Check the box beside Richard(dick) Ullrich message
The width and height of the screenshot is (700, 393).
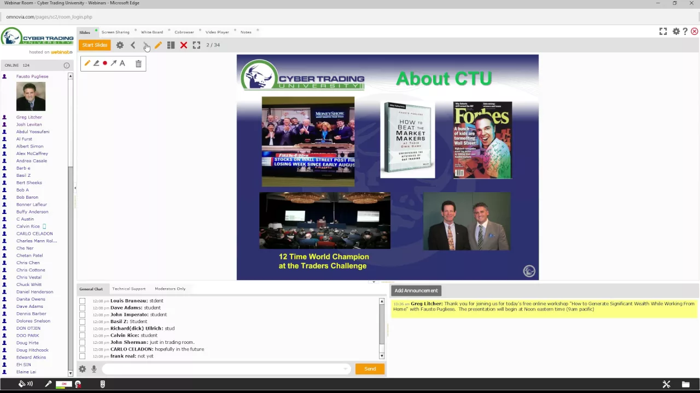tap(82, 329)
